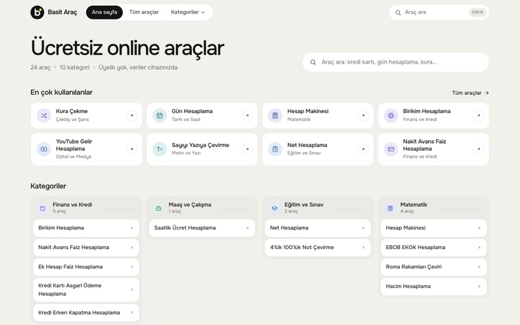Click arrow on Hacim Hesaplama row
The height and width of the screenshot is (325, 520).
[479, 287]
